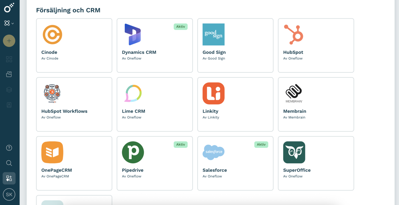This screenshot has width=399, height=205.
Task: Click the green plus create button
Action: (x=9, y=41)
